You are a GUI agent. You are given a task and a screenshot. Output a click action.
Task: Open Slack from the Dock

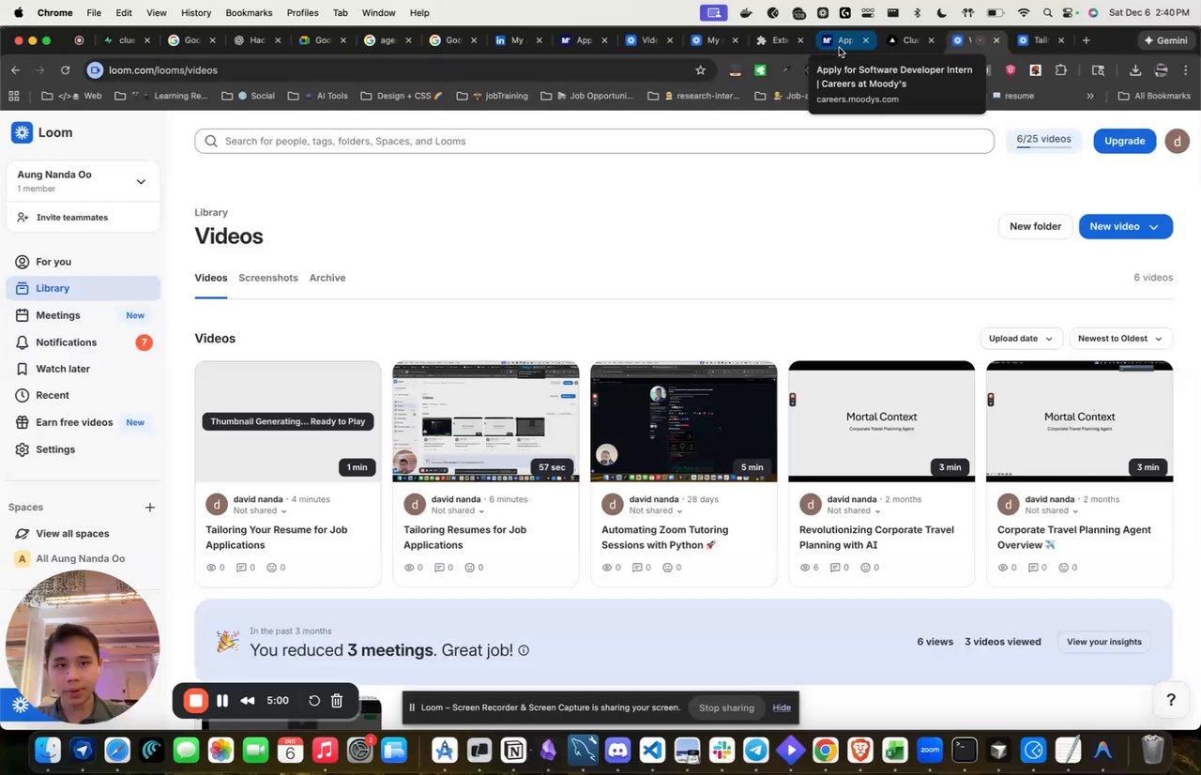point(722,750)
